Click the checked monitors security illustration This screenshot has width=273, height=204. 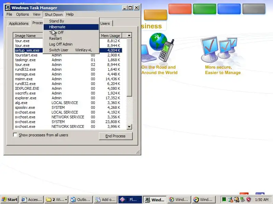(219, 49)
